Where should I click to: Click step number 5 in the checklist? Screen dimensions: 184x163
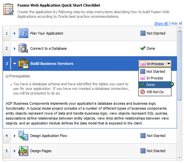(x=7, y=151)
